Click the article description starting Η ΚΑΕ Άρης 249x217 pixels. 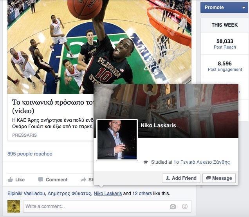coord(53,123)
